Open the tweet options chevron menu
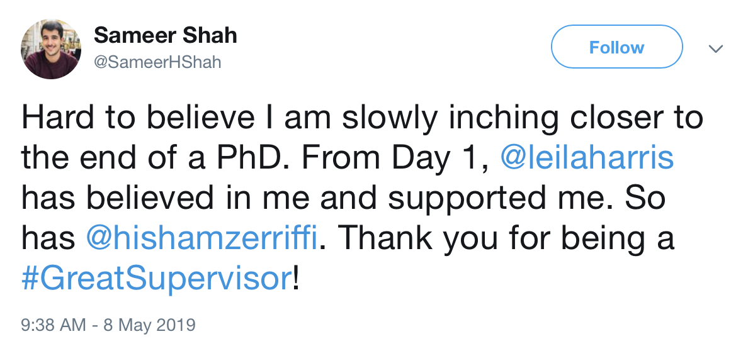The width and height of the screenshot is (748, 351). [715, 49]
